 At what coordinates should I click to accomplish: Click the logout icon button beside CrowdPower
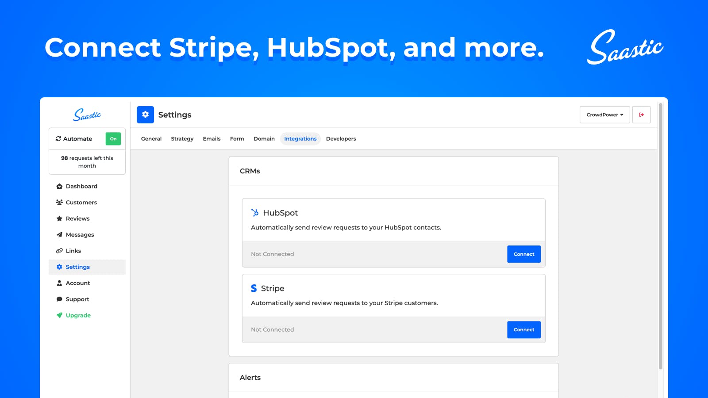click(x=641, y=115)
